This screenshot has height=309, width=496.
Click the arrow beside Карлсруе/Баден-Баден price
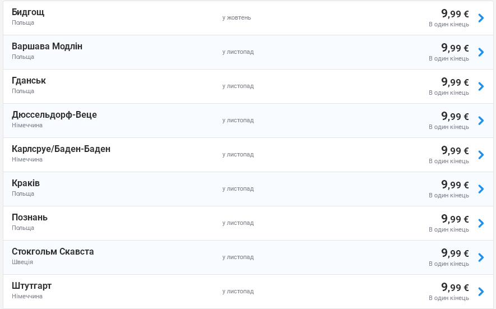(x=481, y=155)
